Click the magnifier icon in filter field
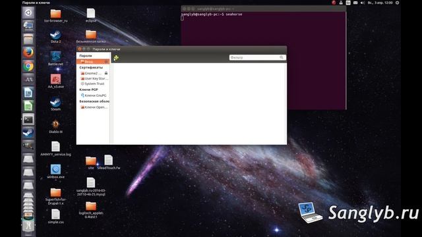 click(x=282, y=57)
